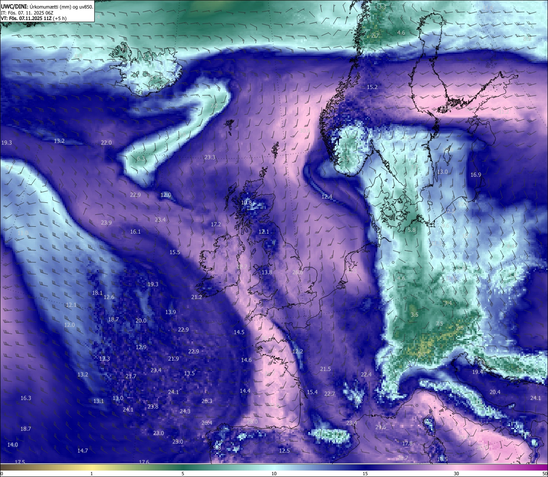The height and width of the screenshot is (477, 548).
Task: Click the 6.3 value southwest of Iceland
Action: (x=141, y=158)
